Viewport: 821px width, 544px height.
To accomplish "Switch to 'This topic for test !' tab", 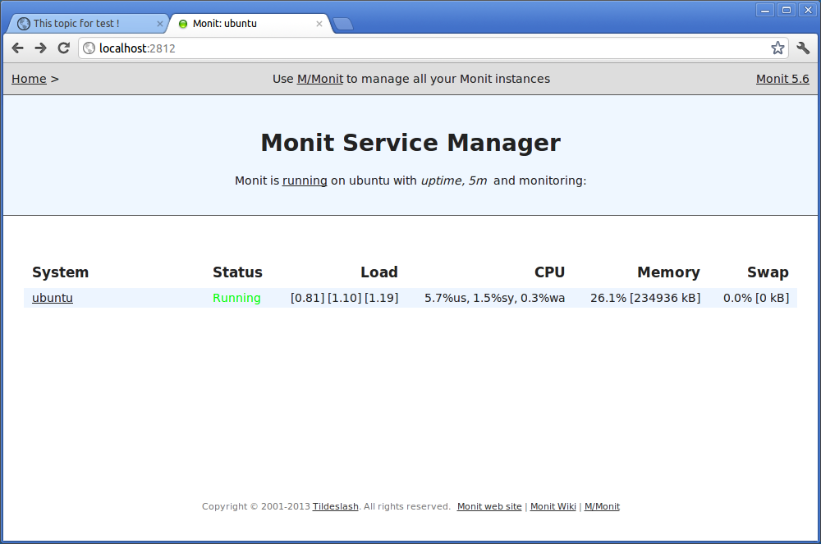I will [88, 24].
